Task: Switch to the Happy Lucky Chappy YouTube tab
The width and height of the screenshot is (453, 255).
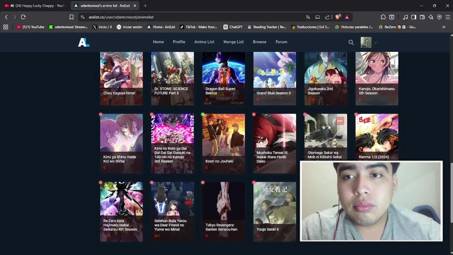Action: tap(35, 6)
